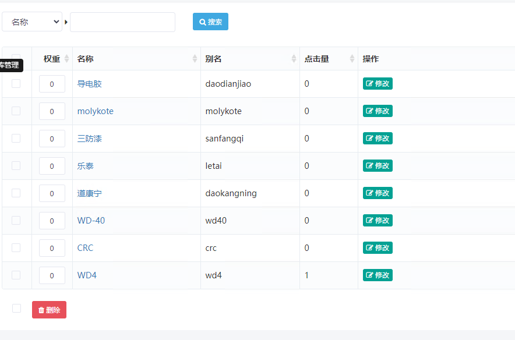Focus the search keyword input box

point(122,22)
